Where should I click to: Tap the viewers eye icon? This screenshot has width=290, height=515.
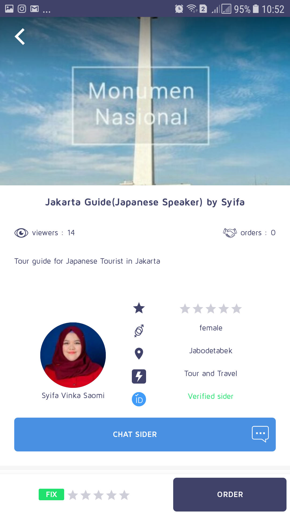pyautogui.click(x=21, y=233)
